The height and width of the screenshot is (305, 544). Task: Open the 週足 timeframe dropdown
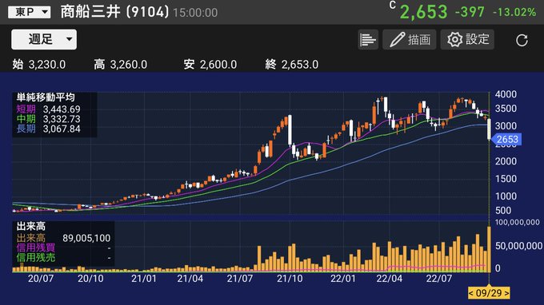(44, 39)
